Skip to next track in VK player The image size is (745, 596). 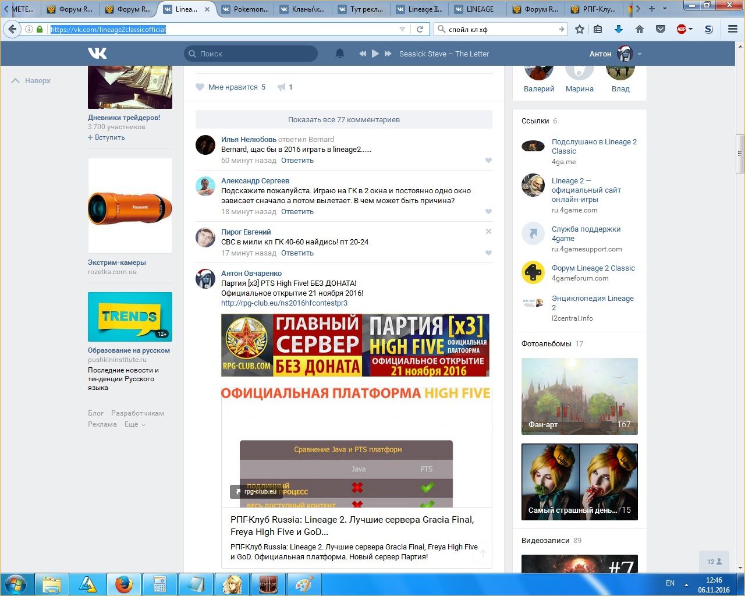point(388,54)
